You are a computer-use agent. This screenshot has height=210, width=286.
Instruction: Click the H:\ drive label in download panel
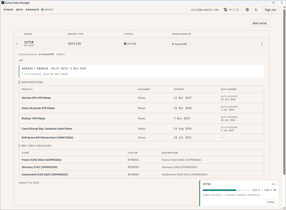click(x=274, y=184)
